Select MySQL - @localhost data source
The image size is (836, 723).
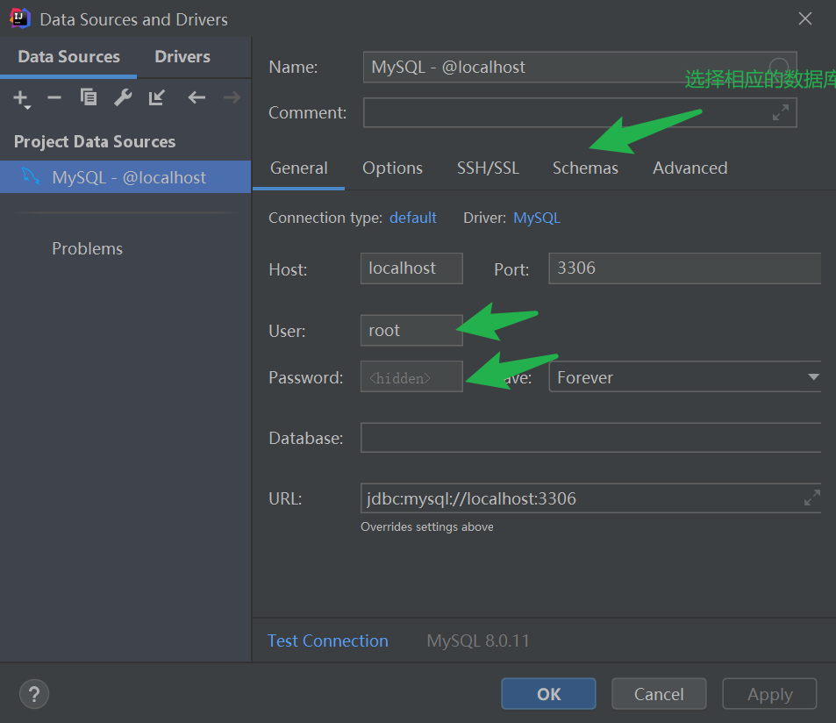125,177
